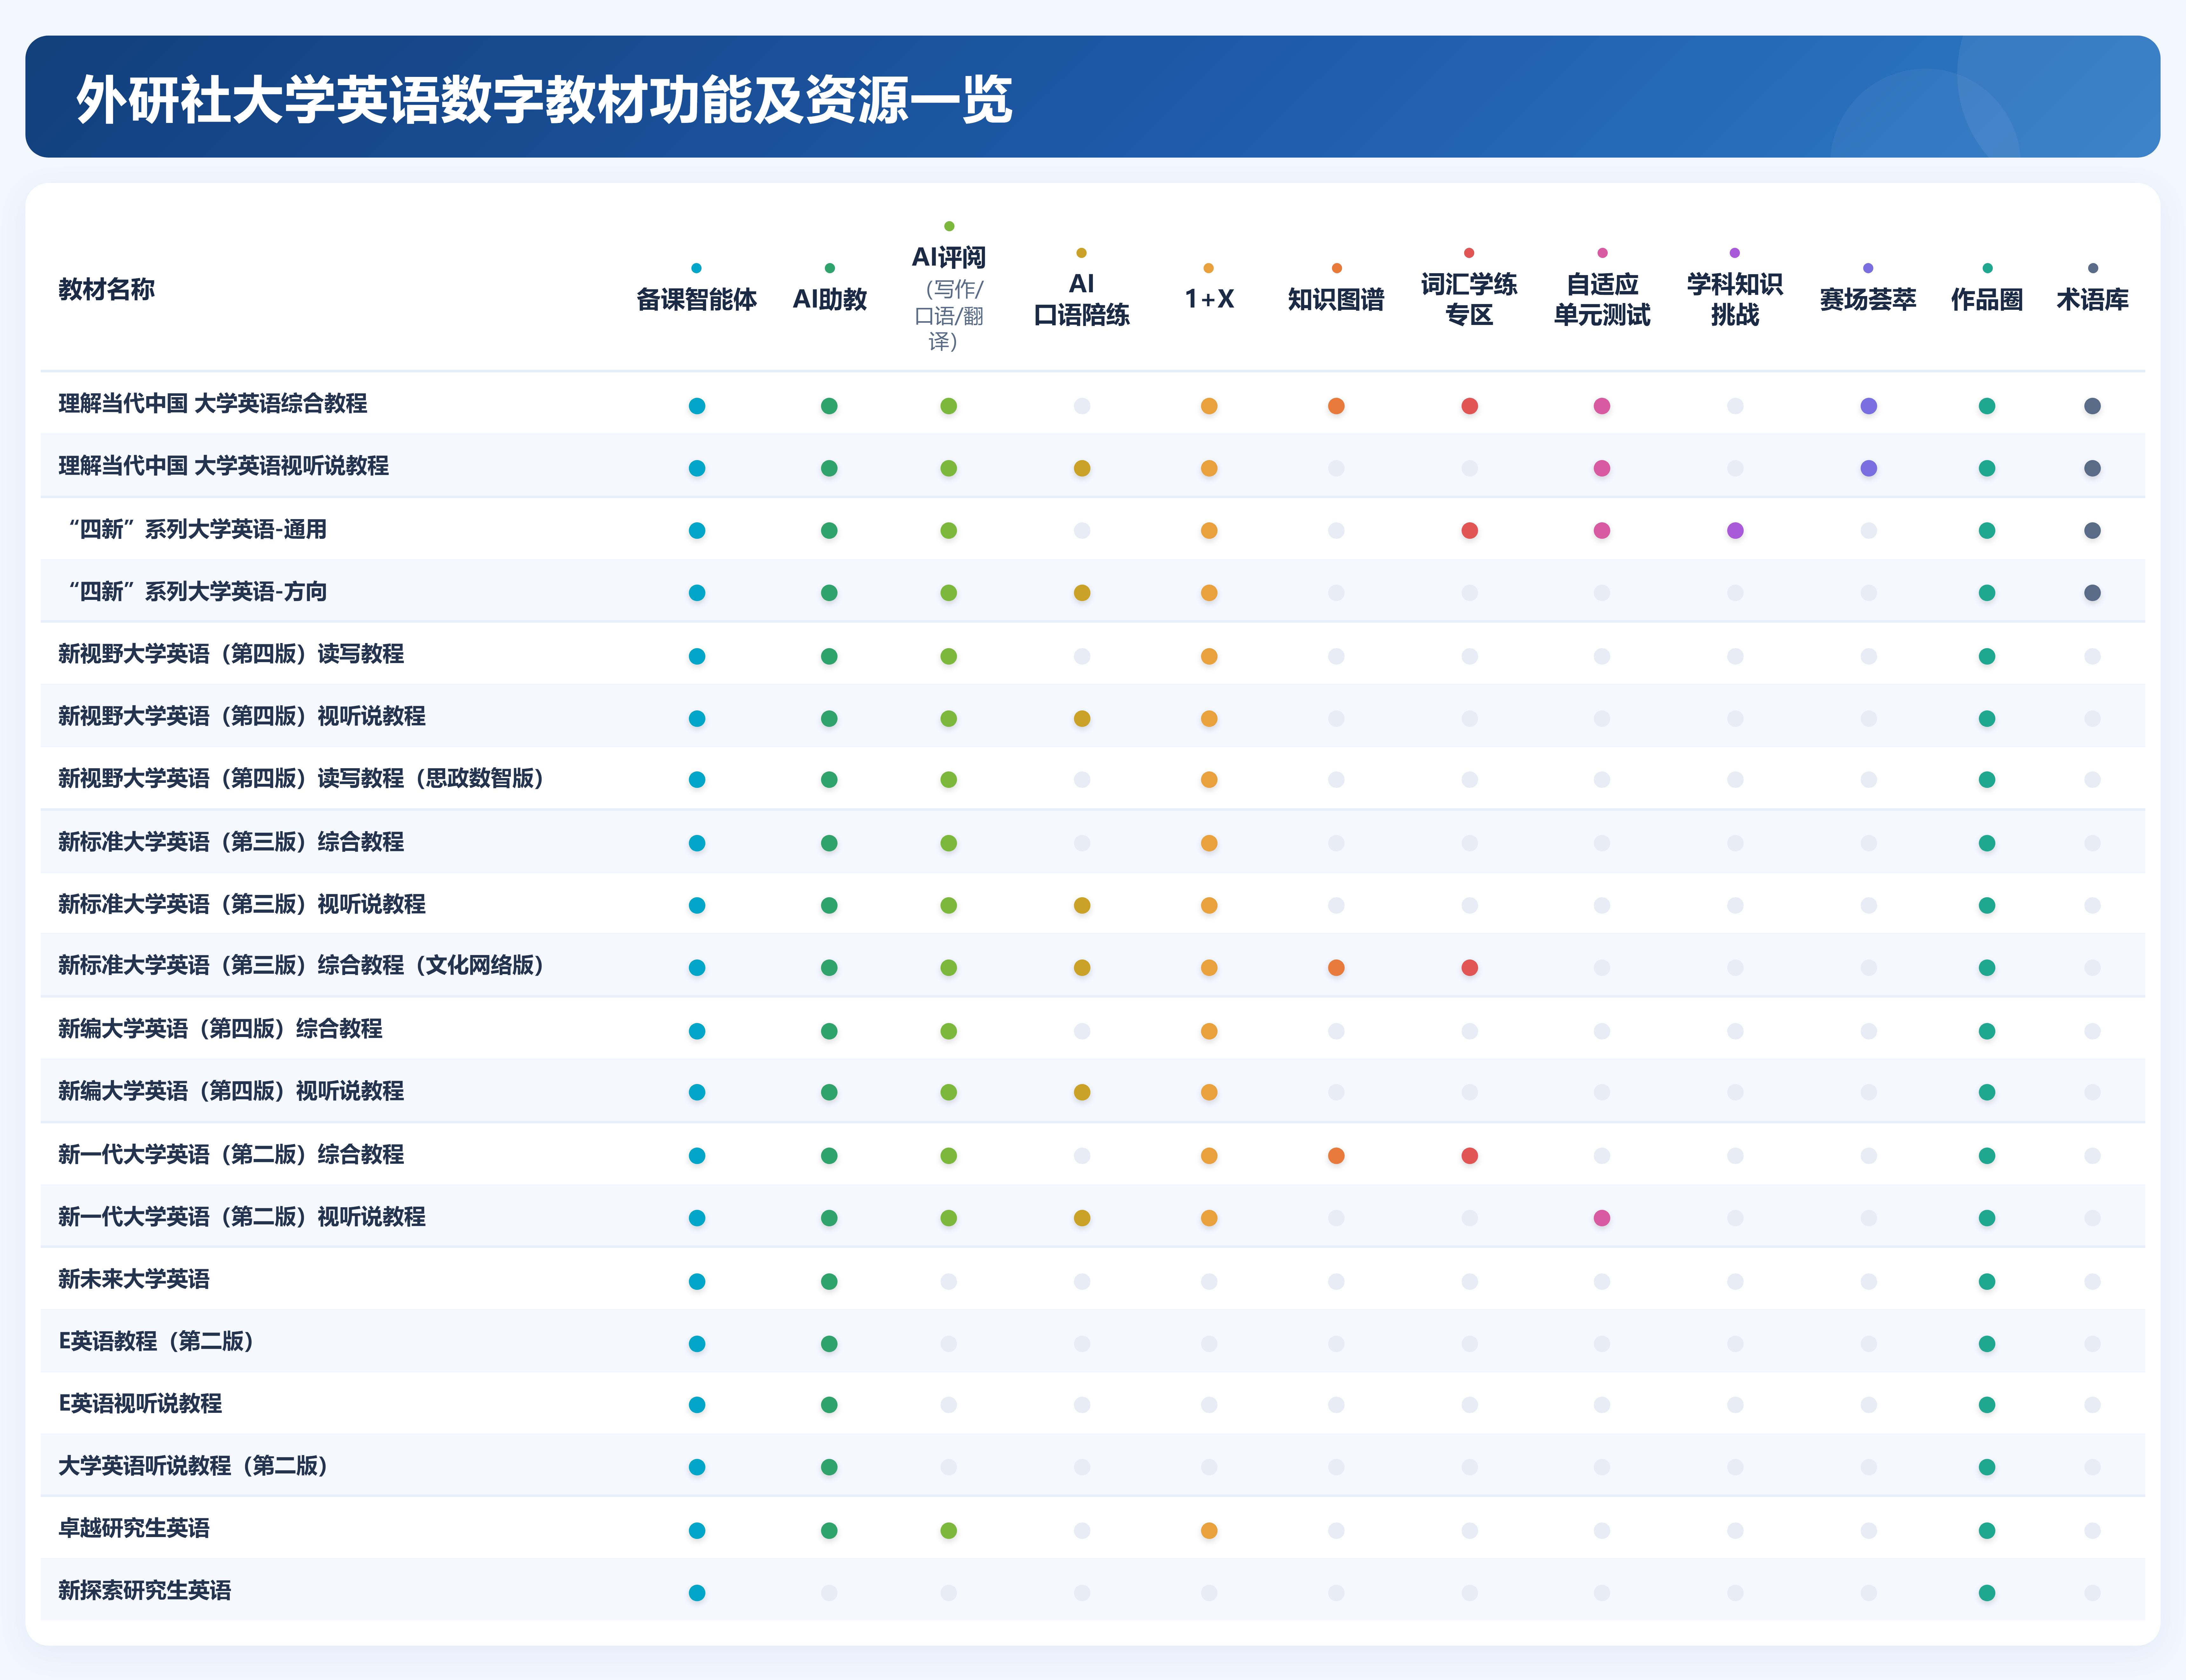
Task: Click the small legend dot above 术语库 header
Action: click(2093, 268)
